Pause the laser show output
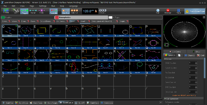Viewport: 207px width, 105px height. click(179, 11)
